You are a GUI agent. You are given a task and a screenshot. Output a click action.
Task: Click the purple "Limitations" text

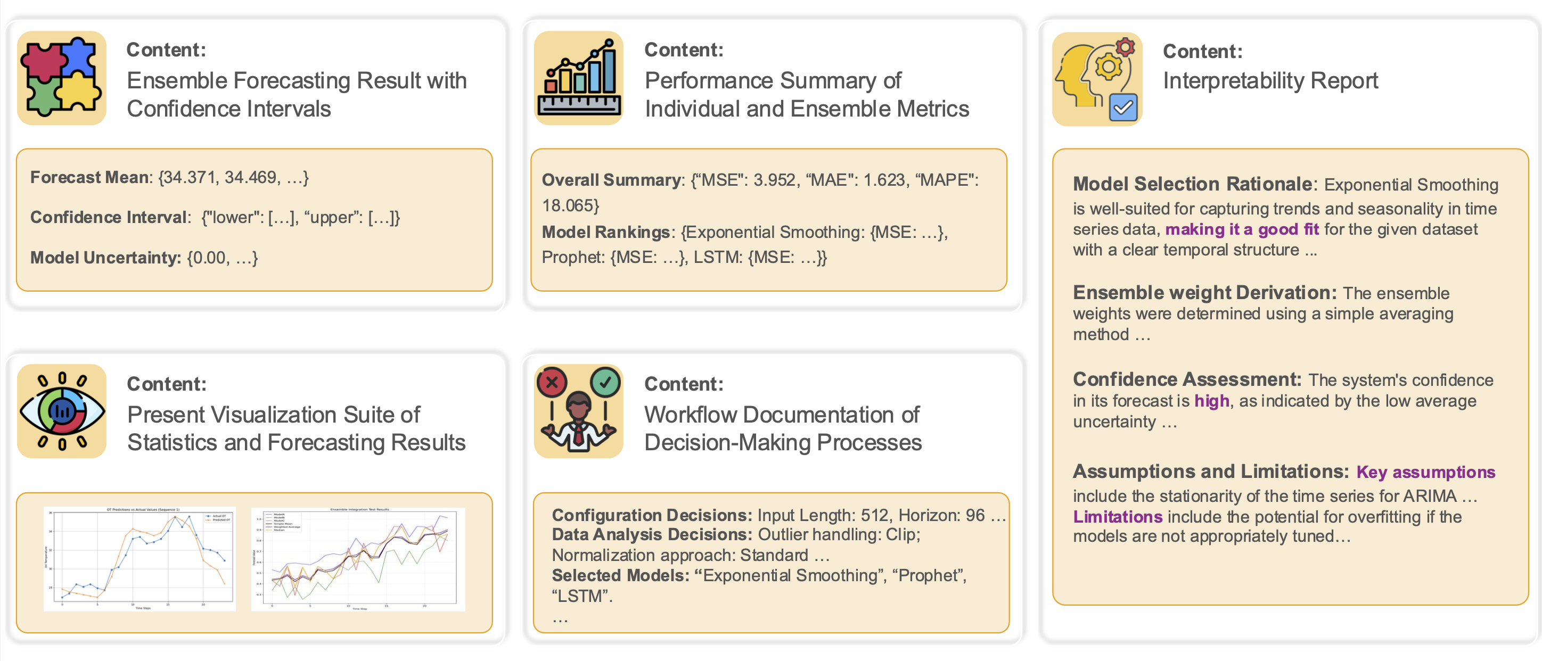[x=1117, y=516]
